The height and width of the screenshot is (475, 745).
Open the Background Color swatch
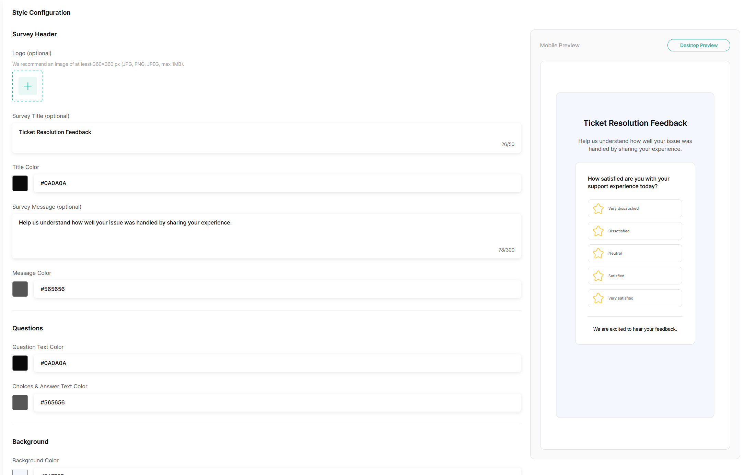click(x=20, y=472)
